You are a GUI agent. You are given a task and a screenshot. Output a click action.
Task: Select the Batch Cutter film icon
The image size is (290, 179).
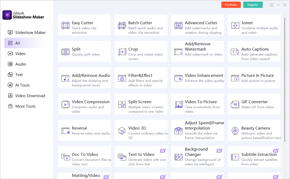tap(122, 26)
